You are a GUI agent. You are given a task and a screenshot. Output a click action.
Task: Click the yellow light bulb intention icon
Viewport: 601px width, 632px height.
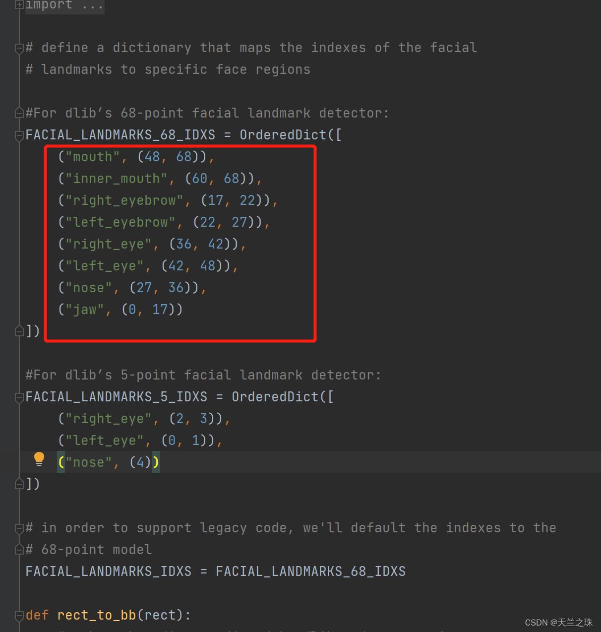[39, 459]
